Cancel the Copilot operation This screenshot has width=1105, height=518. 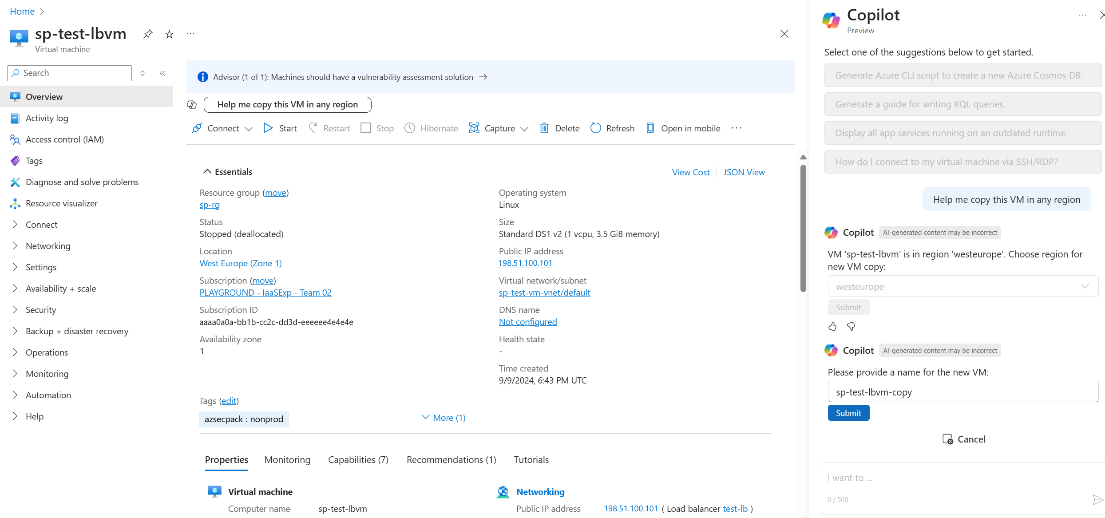964,439
